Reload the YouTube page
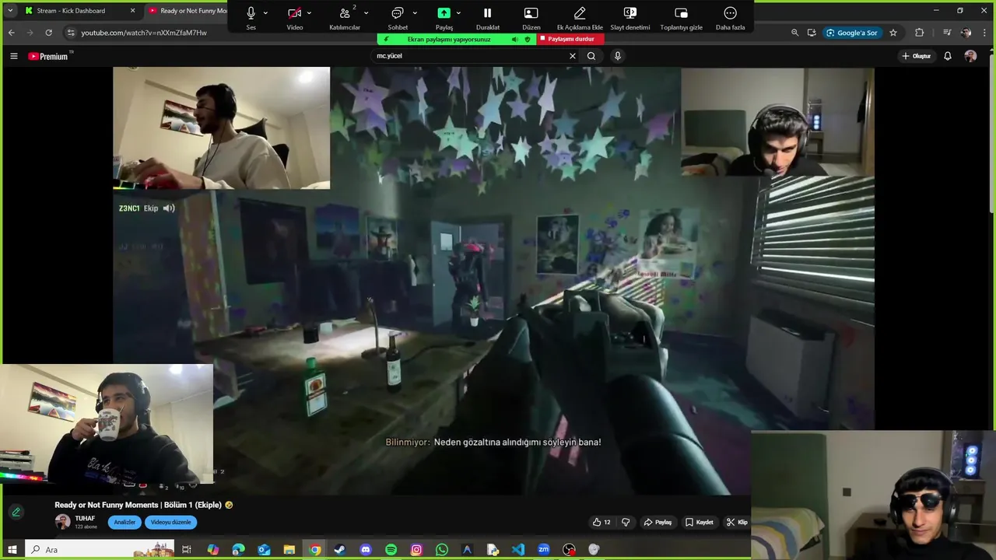This screenshot has width=996, height=560. [48, 33]
